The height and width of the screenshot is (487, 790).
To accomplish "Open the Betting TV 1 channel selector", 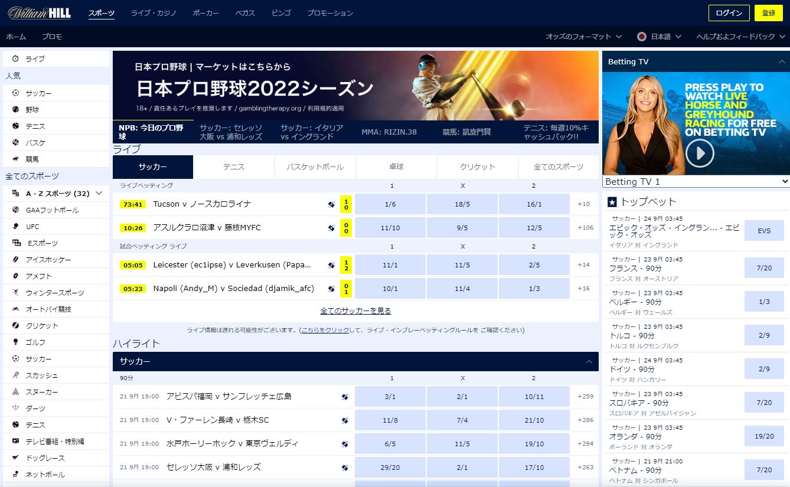I will (x=696, y=182).
